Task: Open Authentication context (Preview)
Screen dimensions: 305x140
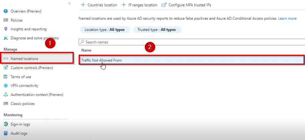Action: click(x=37, y=95)
